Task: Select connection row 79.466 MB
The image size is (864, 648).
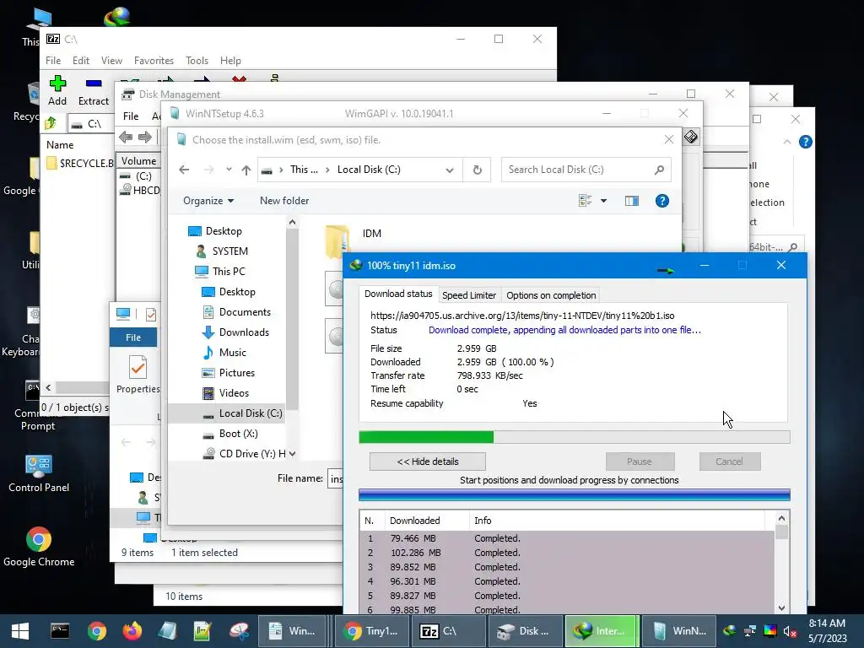Action: point(567,538)
